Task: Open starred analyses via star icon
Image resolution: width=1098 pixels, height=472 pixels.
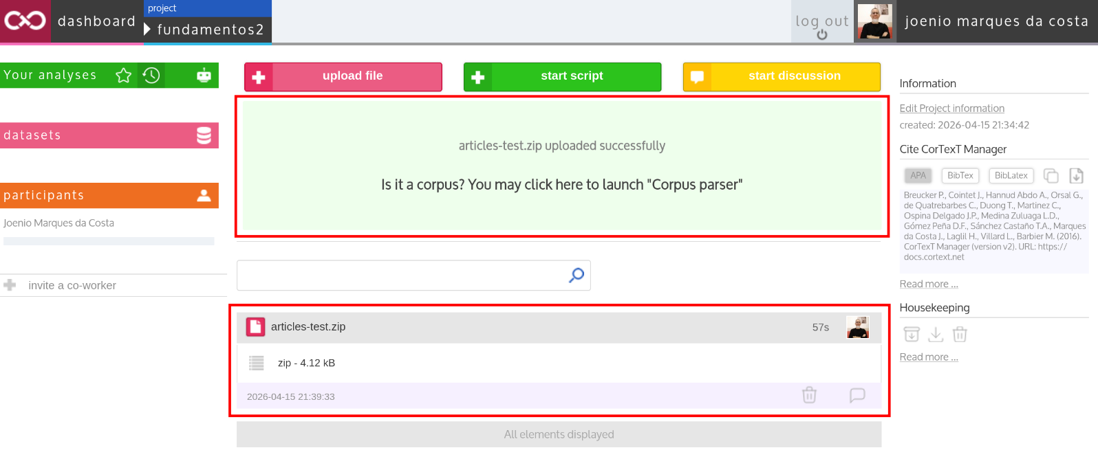Action: point(124,76)
